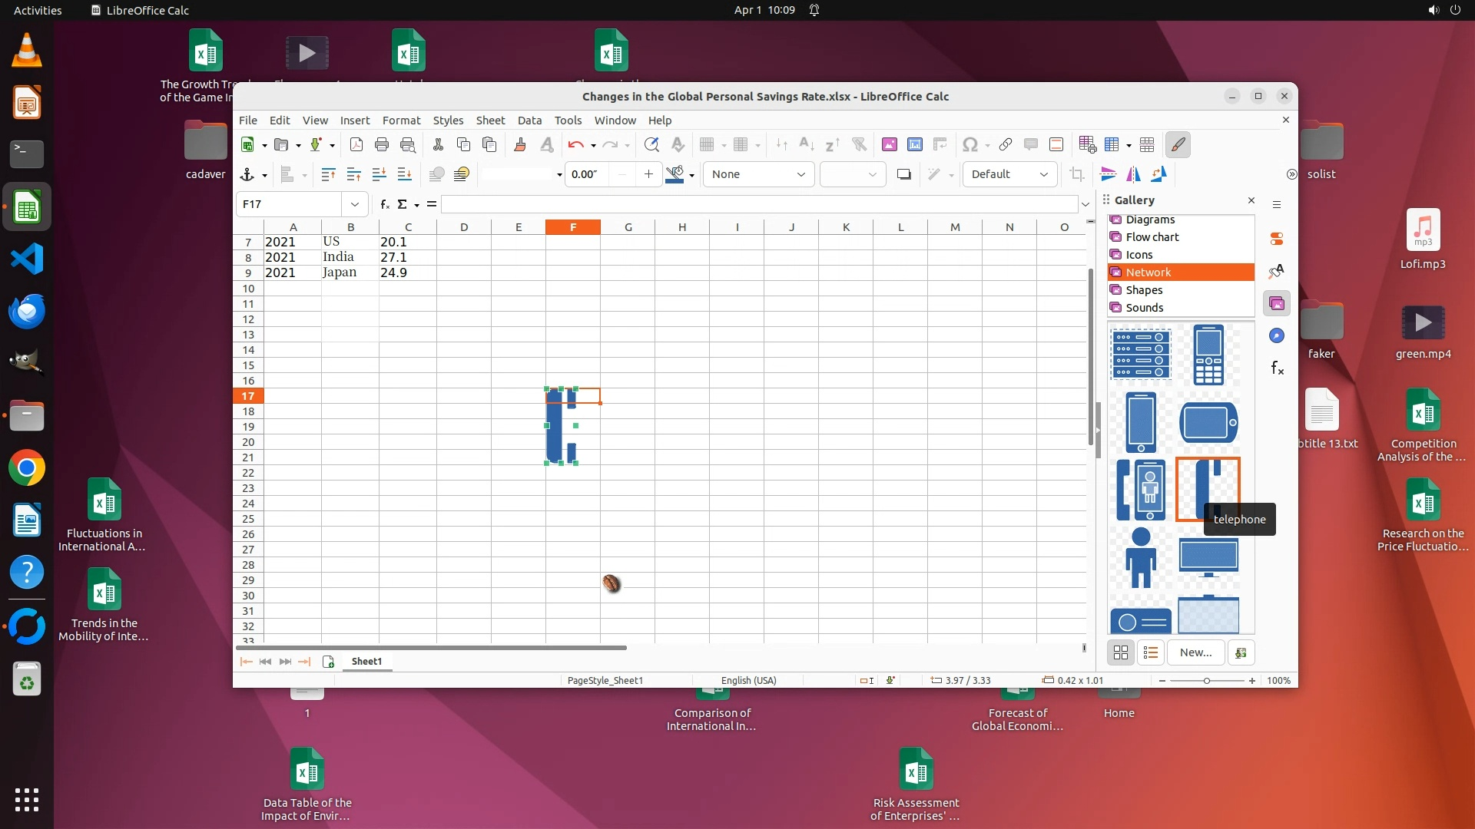The image size is (1475, 829).
Task: Click the Cut scissors icon
Action: 438,145
